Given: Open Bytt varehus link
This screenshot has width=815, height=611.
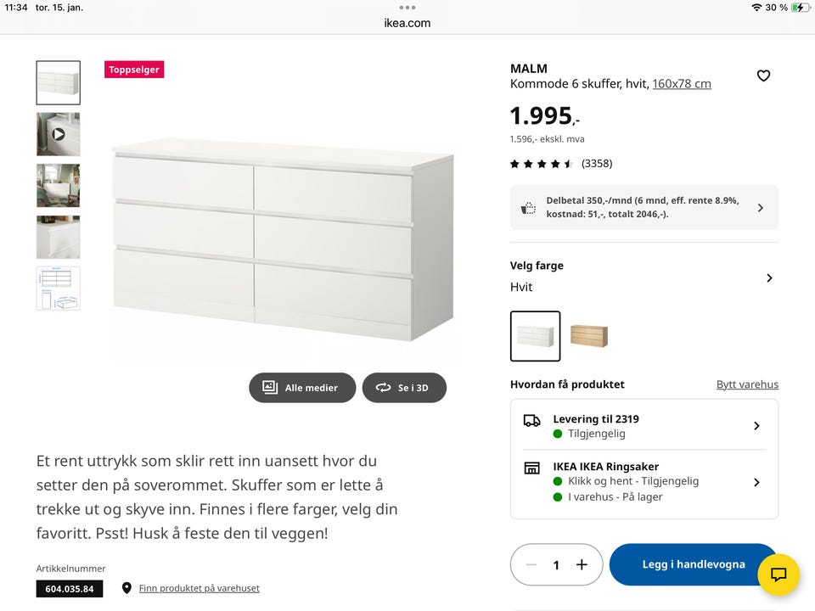Looking at the screenshot, I should [747, 384].
